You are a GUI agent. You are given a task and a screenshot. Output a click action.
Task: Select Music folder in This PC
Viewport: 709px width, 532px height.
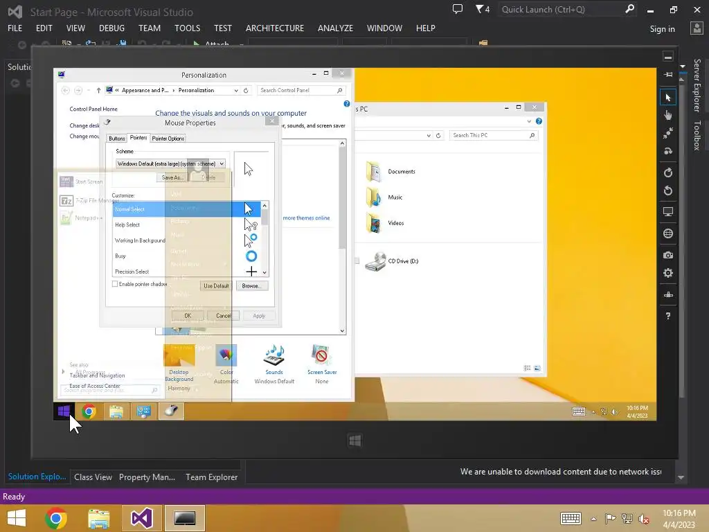pyautogui.click(x=384, y=197)
